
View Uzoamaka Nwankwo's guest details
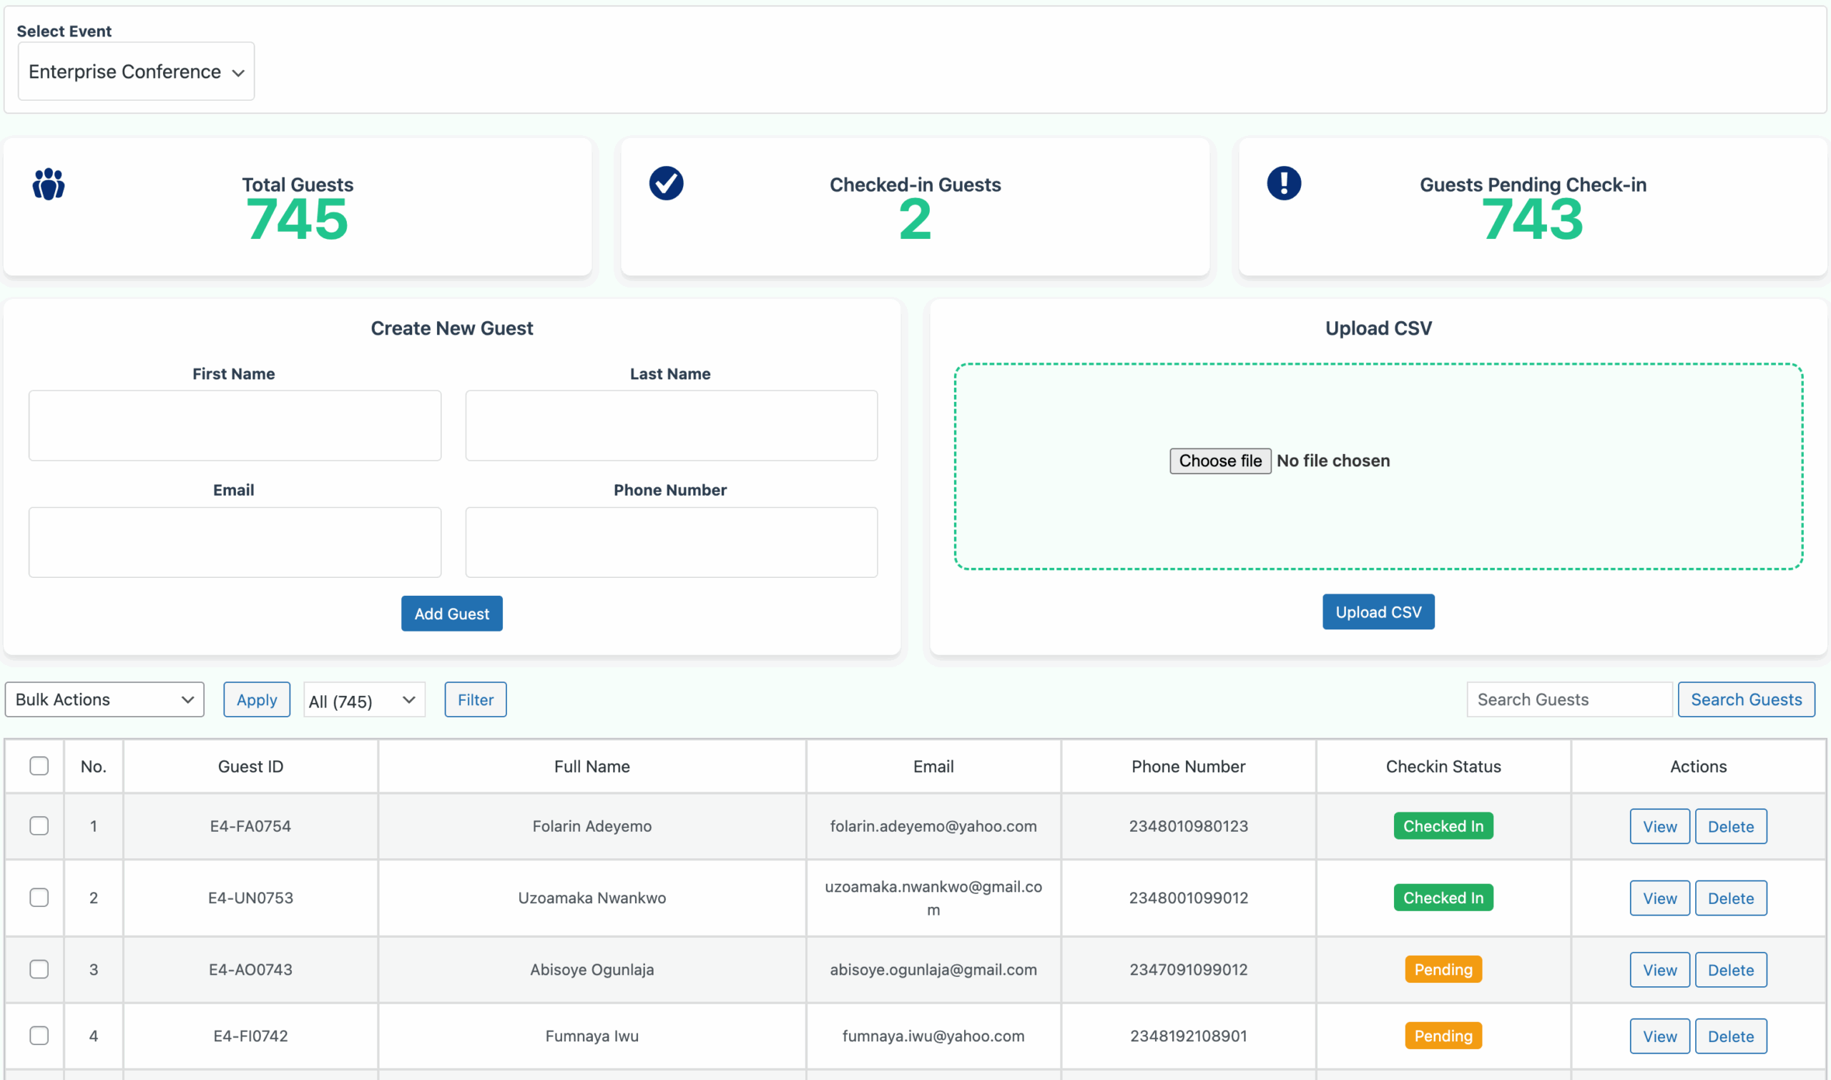tap(1659, 898)
